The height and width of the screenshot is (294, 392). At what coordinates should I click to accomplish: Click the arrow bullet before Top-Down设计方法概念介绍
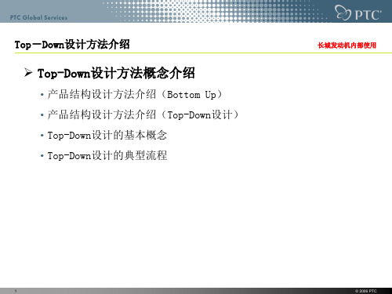28,72
